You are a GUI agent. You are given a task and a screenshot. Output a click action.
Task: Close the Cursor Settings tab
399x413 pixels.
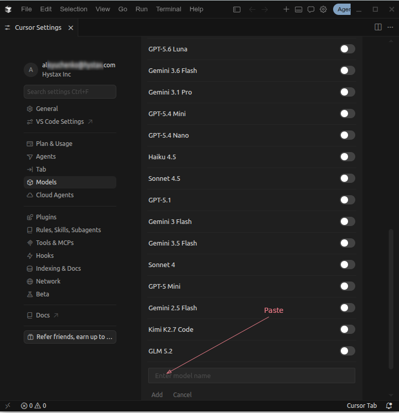coord(71,28)
